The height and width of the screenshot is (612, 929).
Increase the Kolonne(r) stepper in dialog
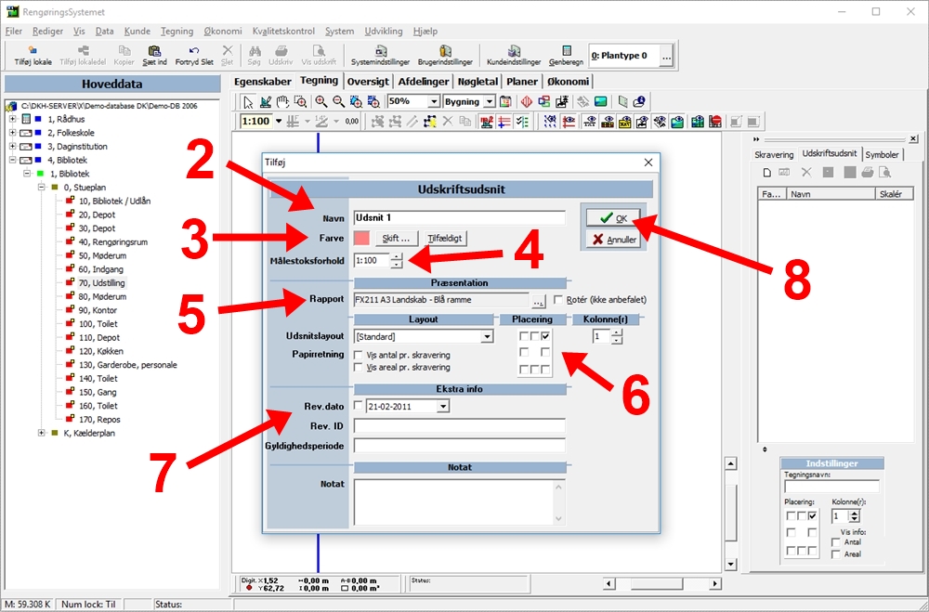coord(617,333)
